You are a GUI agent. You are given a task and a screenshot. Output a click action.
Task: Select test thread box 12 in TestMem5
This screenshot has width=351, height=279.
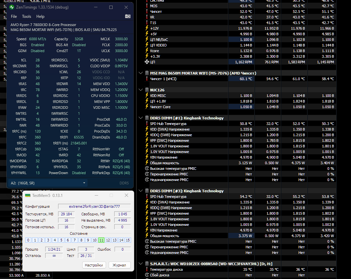point(108,240)
